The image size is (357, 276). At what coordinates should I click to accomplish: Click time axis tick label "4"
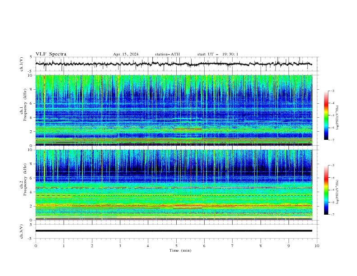pos(148,246)
